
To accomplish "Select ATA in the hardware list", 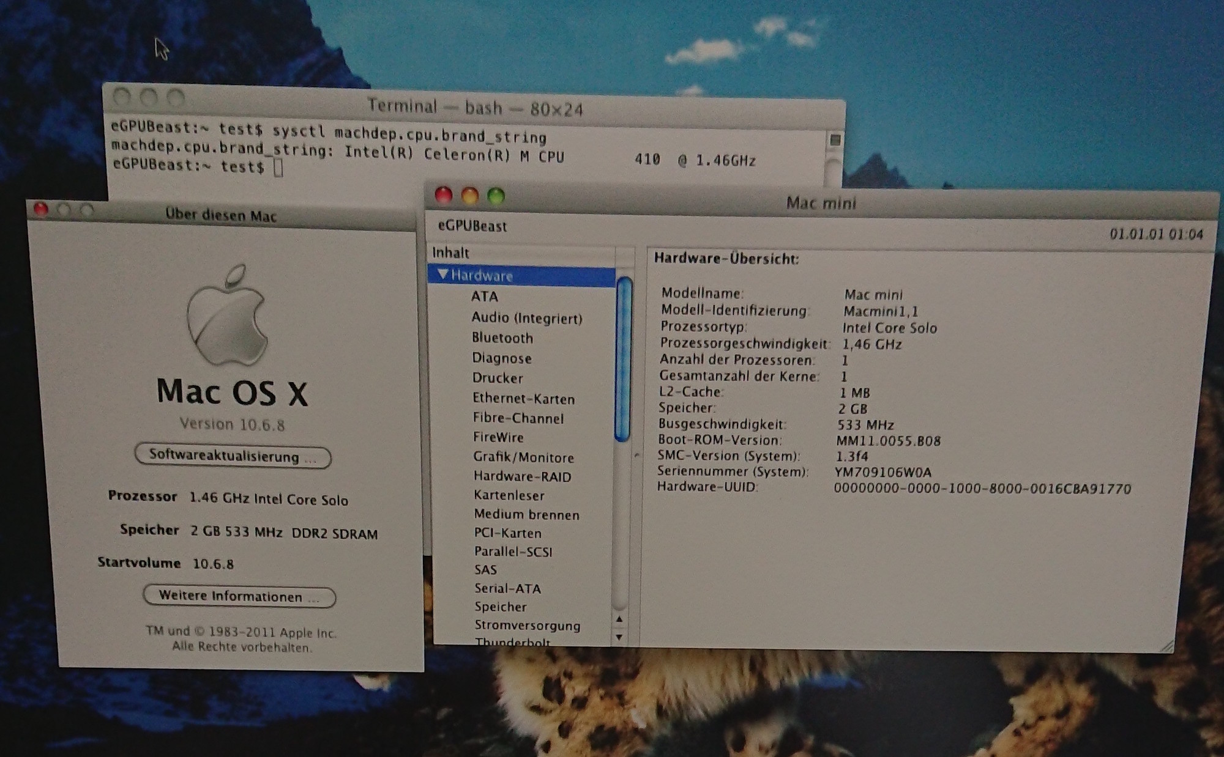I will pos(484,297).
